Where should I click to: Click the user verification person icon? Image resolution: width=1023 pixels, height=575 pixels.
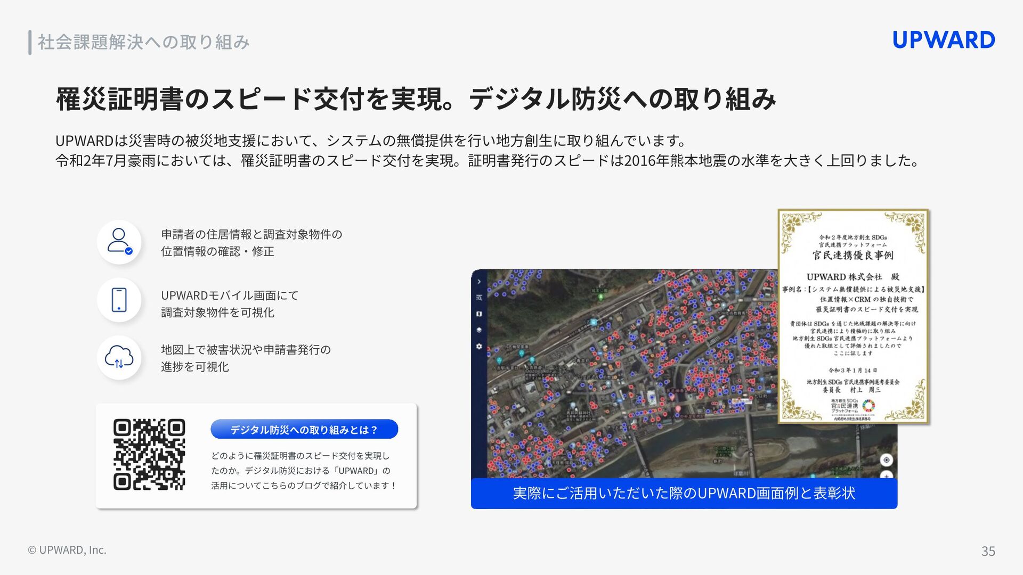pos(119,242)
